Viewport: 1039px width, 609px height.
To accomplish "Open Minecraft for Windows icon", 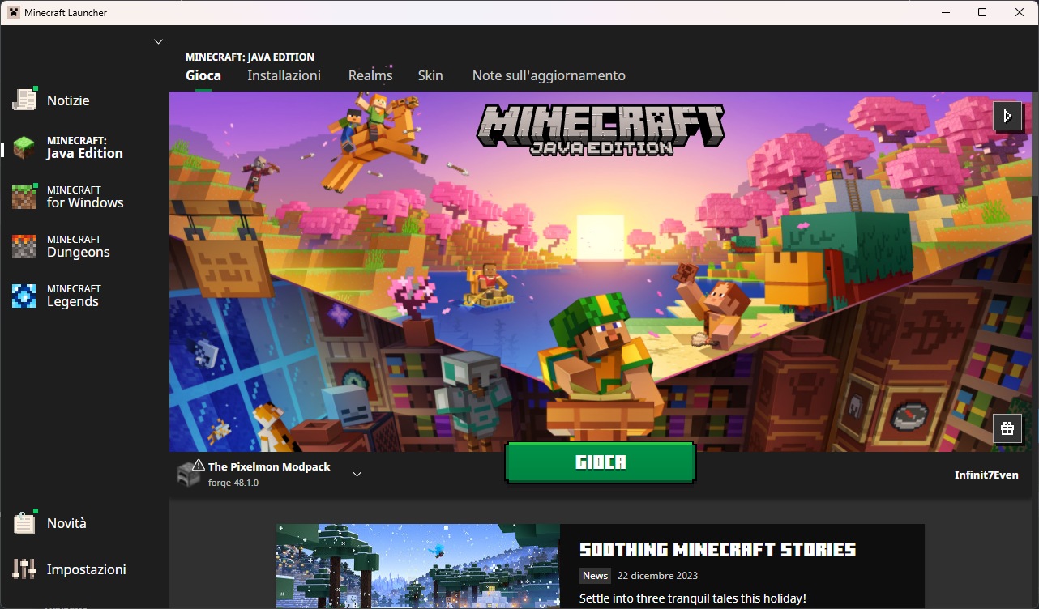I will pyautogui.click(x=24, y=197).
